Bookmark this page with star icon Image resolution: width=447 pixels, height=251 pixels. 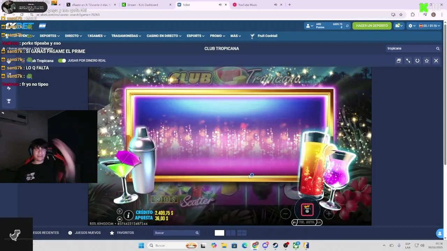(x=401, y=15)
